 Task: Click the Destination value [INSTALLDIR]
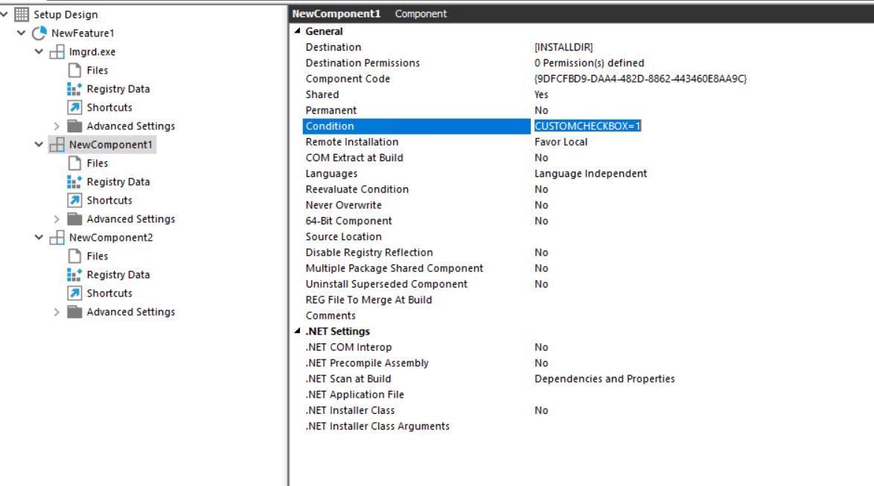pyautogui.click(x=564, y=48)
